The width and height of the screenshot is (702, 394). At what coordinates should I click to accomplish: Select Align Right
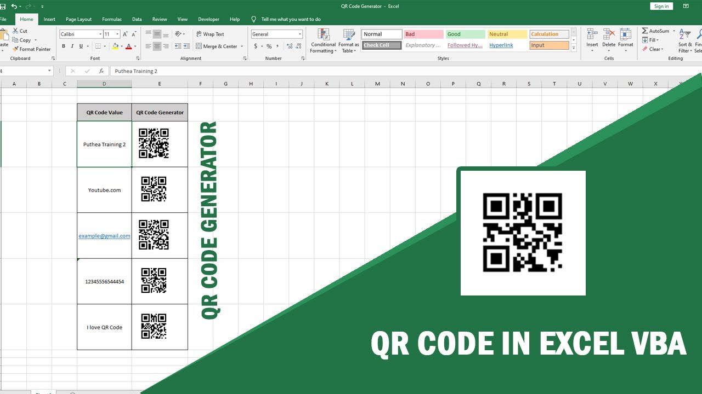[x=166, y=47]
